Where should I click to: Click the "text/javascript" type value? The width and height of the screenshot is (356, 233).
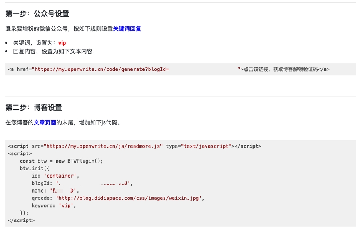pyautogui.click(x=206, y=146)
